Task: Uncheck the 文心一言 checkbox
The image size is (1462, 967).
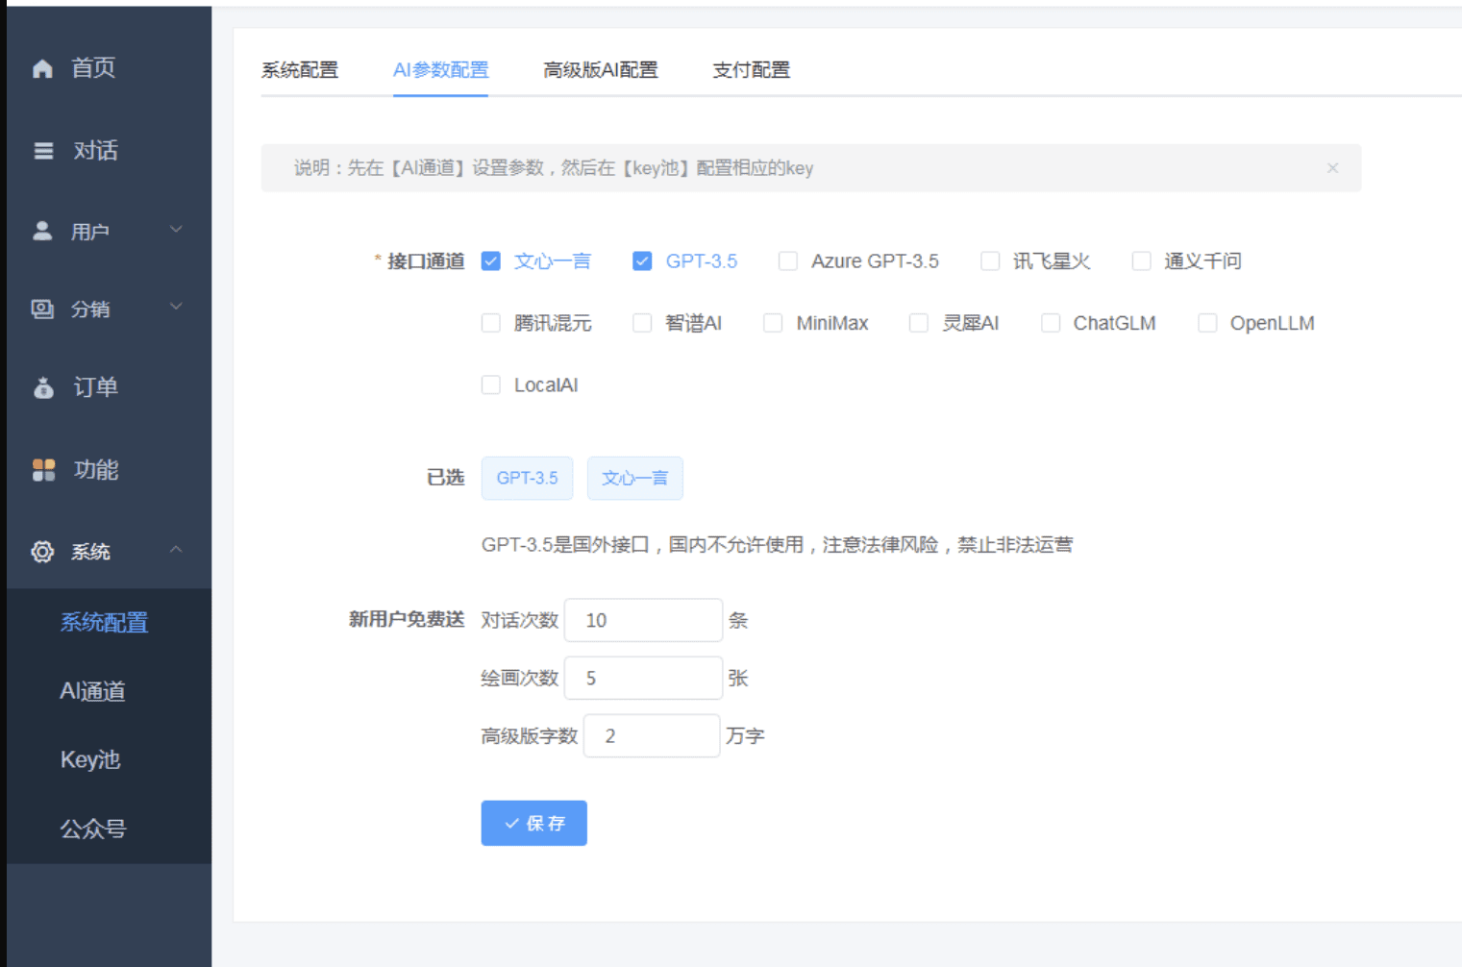Action: pyautogui.click(x=491, y=261)
